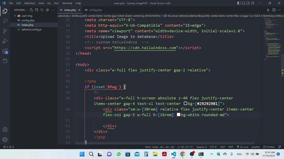Viewport: 284px width, 159px height.
Task: Open Adobe Acrobat from the taskbar
Action: pos(164,154)
